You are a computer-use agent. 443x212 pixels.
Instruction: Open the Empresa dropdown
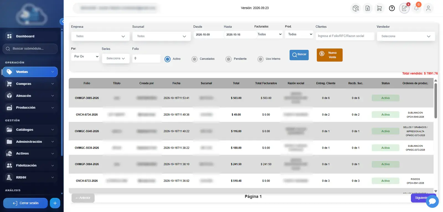click(x=101, y=36)
